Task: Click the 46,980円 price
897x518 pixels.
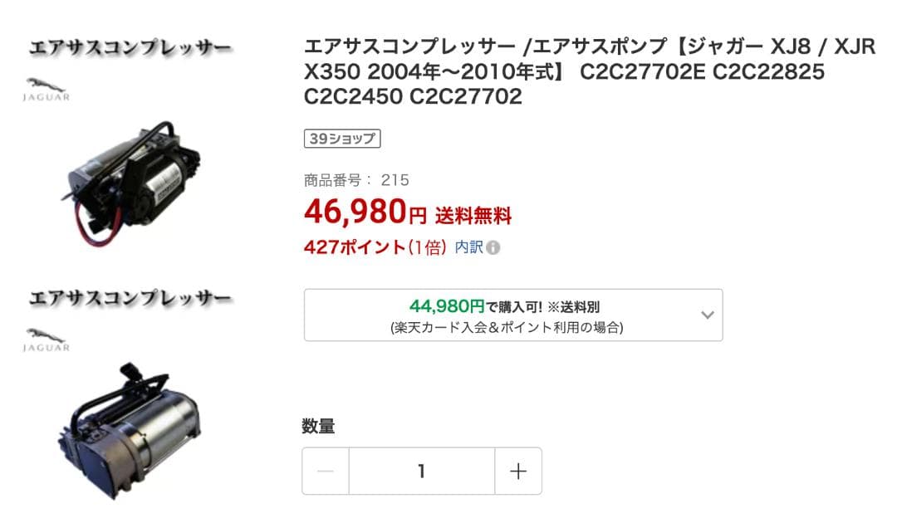Action: 365,213
